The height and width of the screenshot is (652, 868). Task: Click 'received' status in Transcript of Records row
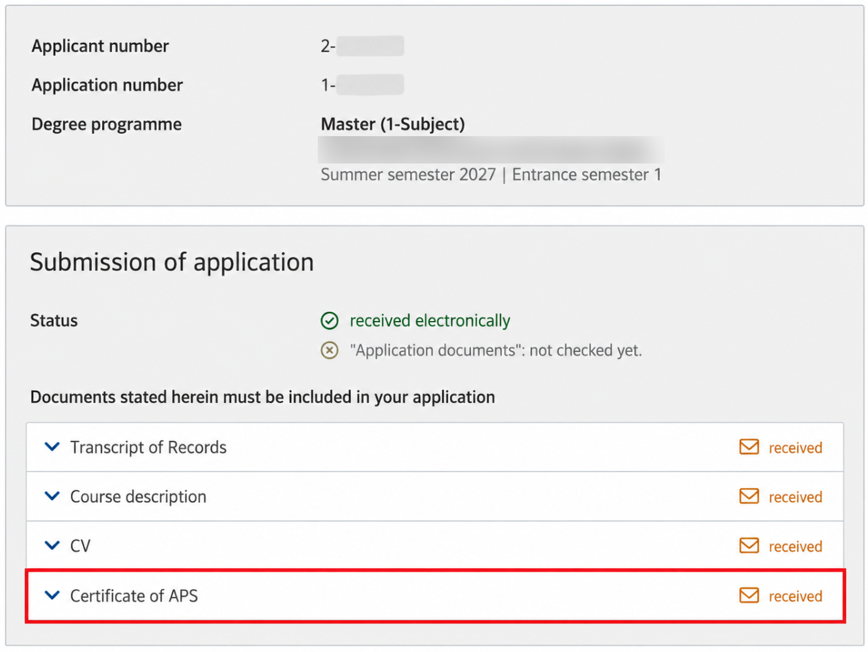795,448
